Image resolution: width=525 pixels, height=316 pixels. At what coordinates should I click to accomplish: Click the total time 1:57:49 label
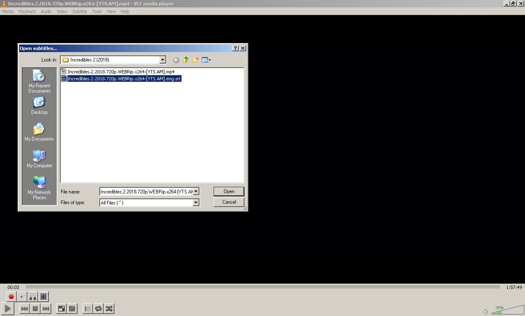point(514,287)
